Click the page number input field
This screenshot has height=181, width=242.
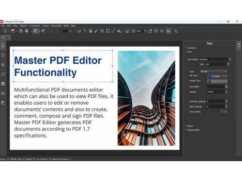click(x=64, y=31)
